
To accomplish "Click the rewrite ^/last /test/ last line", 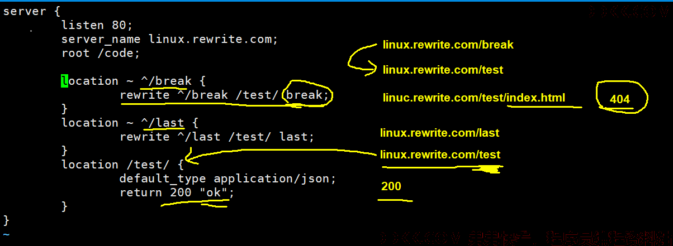I will (217, 137).
